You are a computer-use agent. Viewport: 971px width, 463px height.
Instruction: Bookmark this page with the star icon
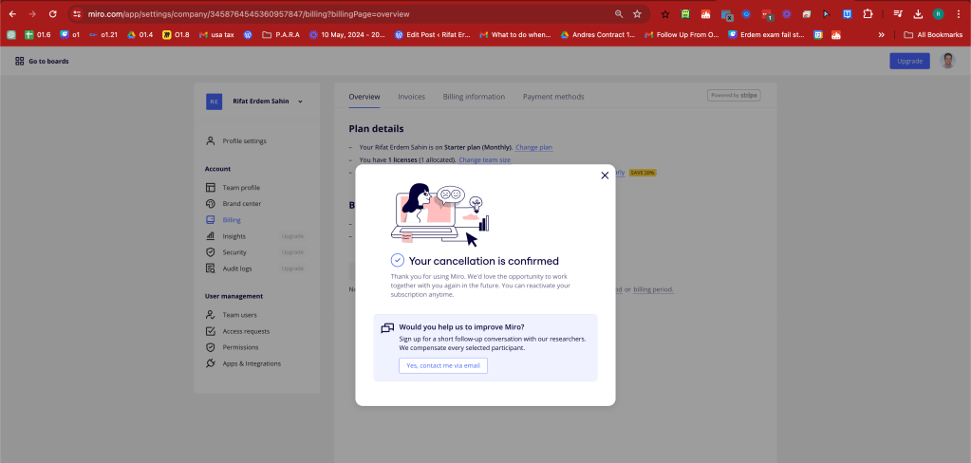637,14
